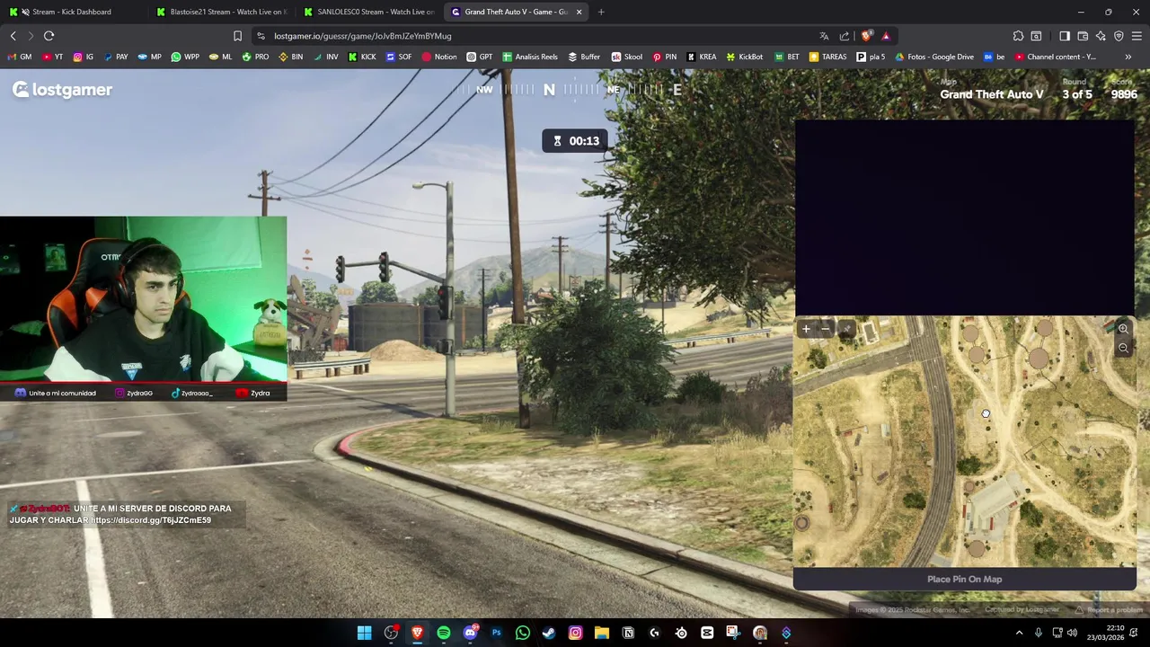Switch to SANLOLESCO Stream tab

click(369, 12)
